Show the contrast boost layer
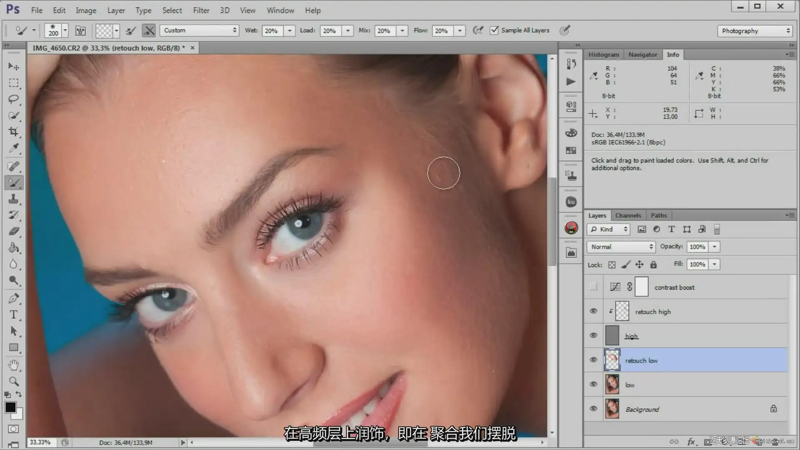 (593, 287)
